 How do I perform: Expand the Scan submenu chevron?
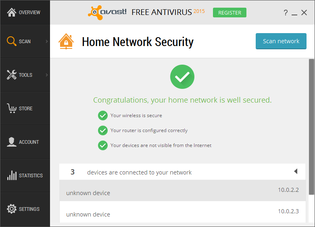[47, 41]
